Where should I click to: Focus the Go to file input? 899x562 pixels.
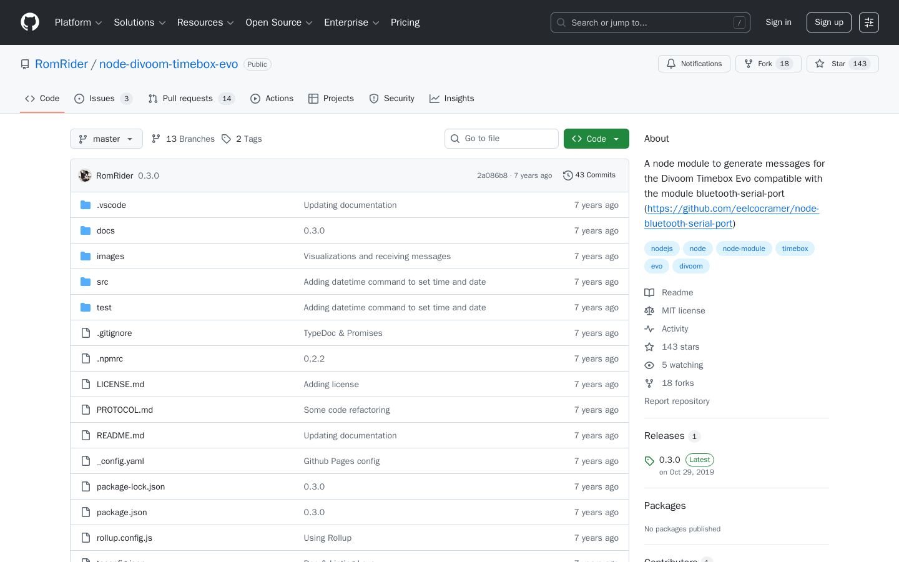point(501,139)
